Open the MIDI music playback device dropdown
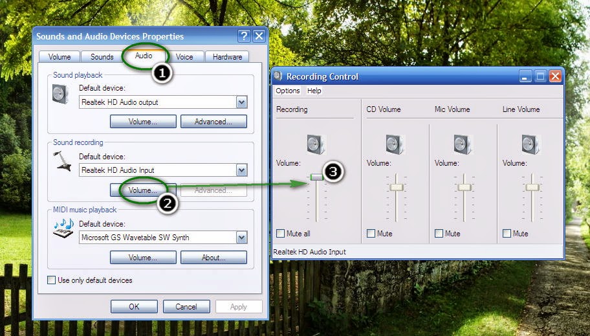 (241, 238)
